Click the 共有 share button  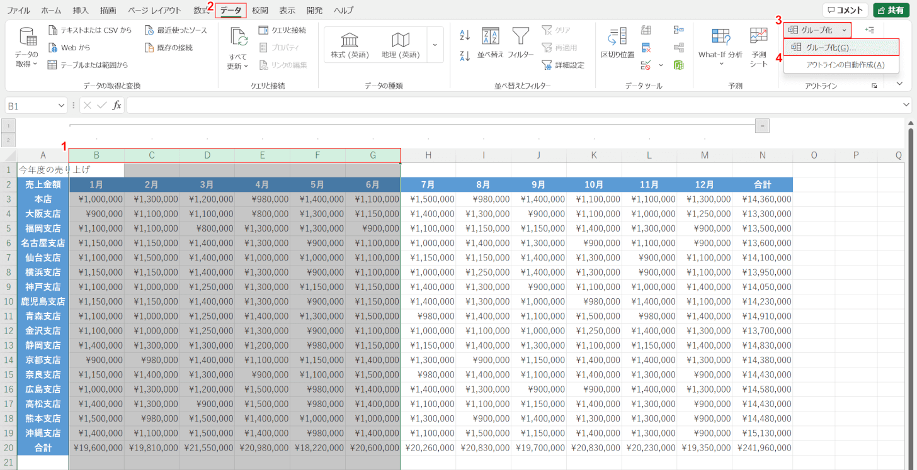pos(891,10)
